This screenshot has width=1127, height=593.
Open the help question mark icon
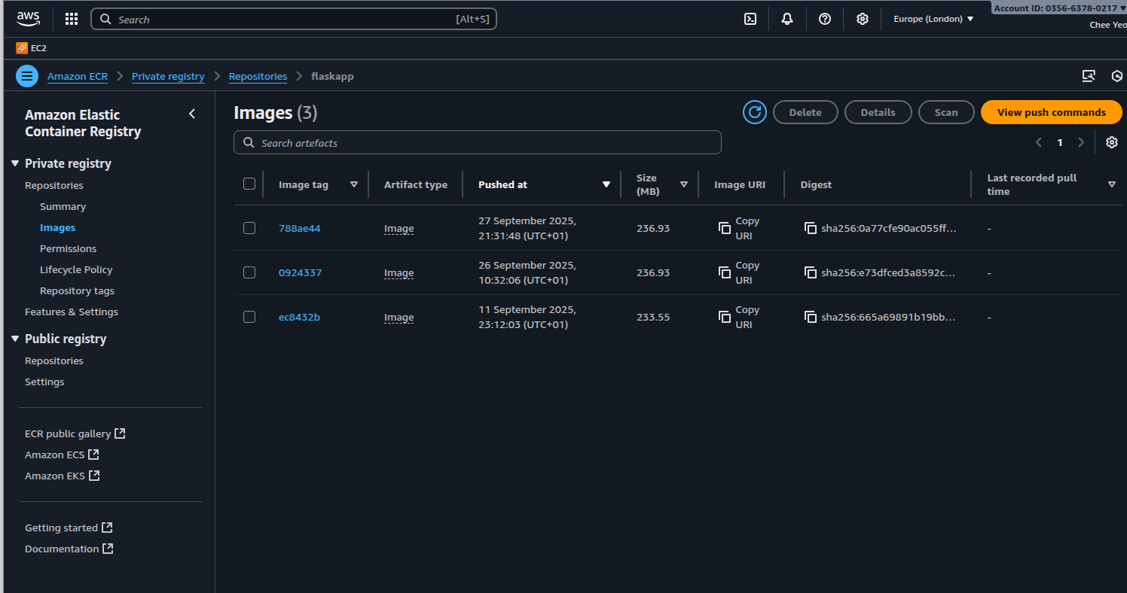point(825,19)
